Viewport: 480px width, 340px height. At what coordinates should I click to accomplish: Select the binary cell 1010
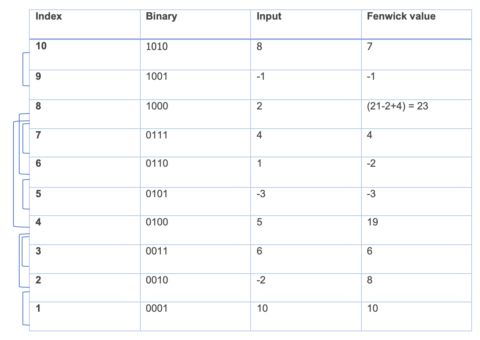(x=157, y=46)
